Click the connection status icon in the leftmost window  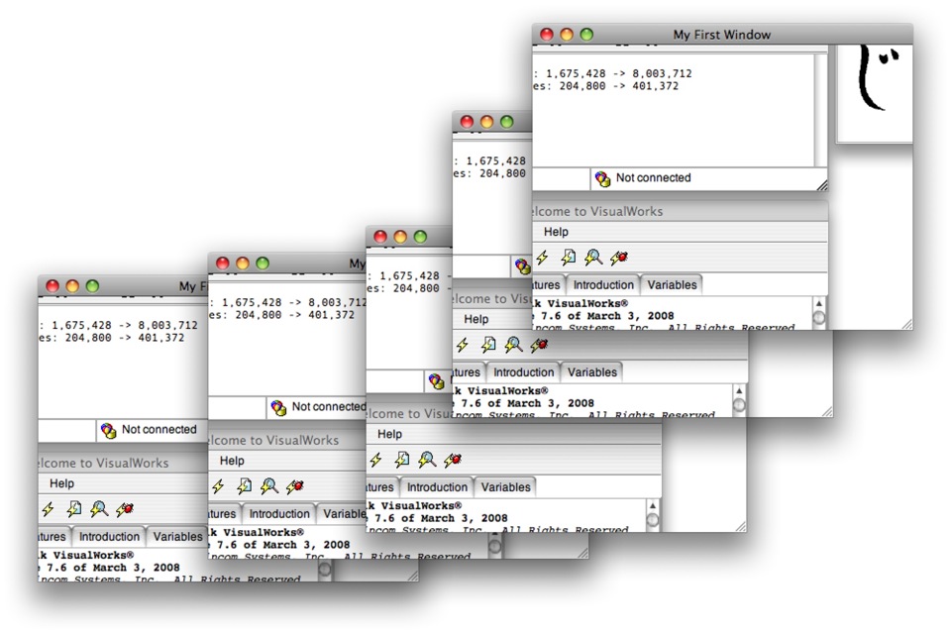108,431
